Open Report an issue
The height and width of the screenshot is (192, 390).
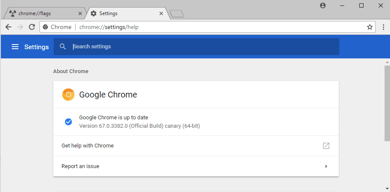[196, 166]
